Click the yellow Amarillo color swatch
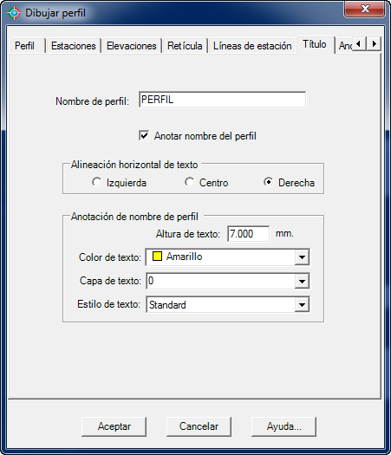 pyautogui.click(x=157, y=257)
